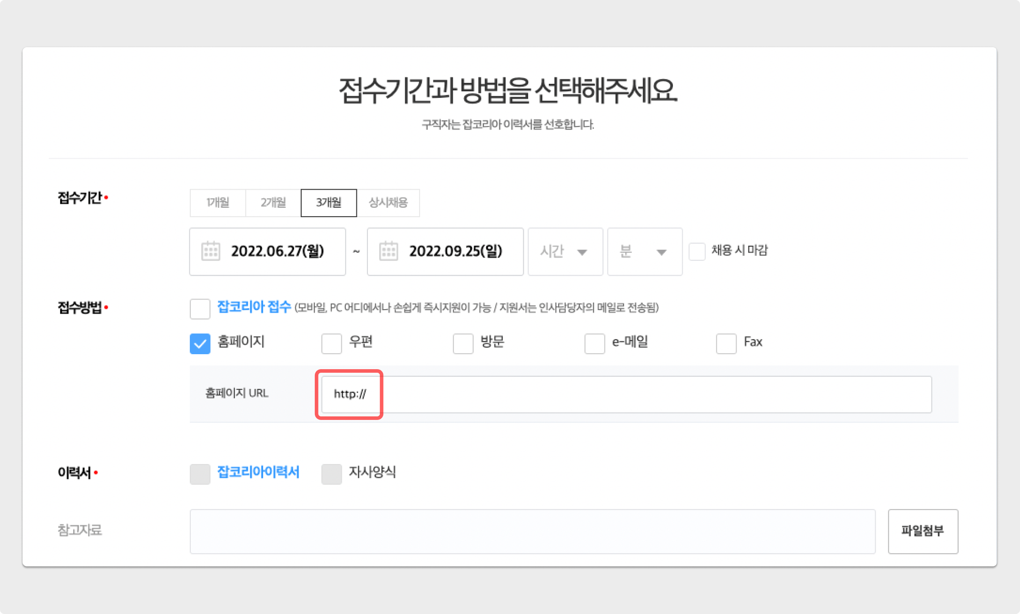Check the 우편 application method
Viewport: 1020px width, 614px height.
coord(332,344)
